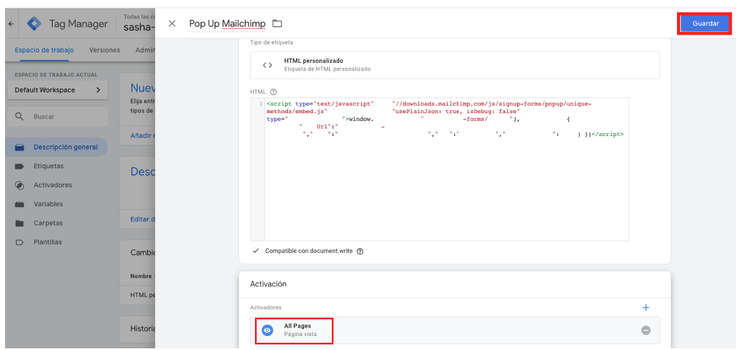The width and height of the screenshot is (736, 350).
Task: Click the back arrow beside Tag Manager logo
Action: click(x=12, y=24)
